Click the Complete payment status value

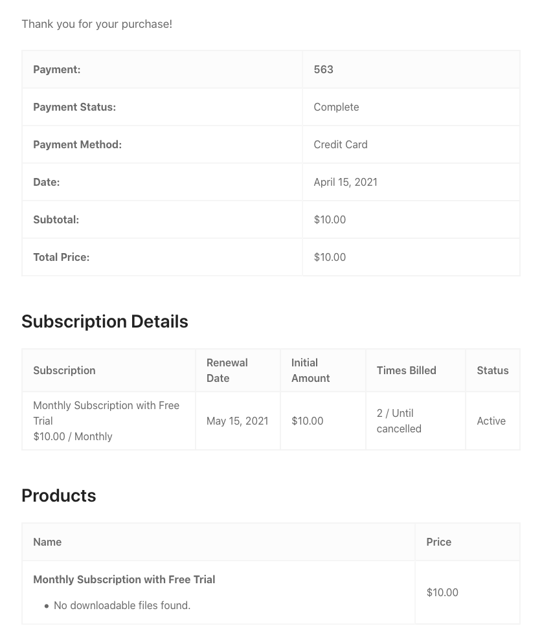tap(336, 107)
